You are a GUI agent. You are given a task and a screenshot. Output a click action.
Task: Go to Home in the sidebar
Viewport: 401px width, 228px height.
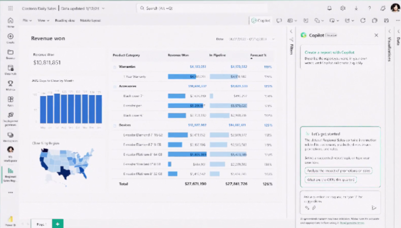10,23
